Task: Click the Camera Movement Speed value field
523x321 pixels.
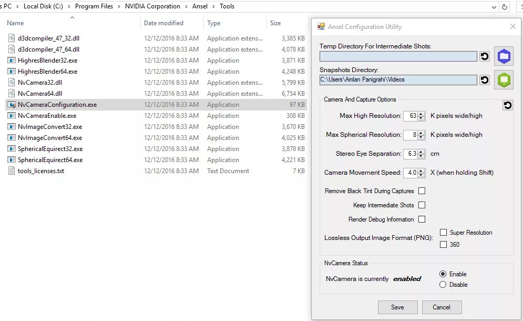Action: point(411,173)
